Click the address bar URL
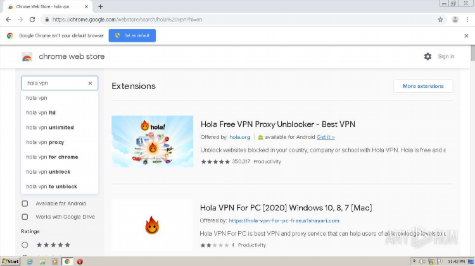This screenshot has width=475, height=266. click(x=127, y=20)
